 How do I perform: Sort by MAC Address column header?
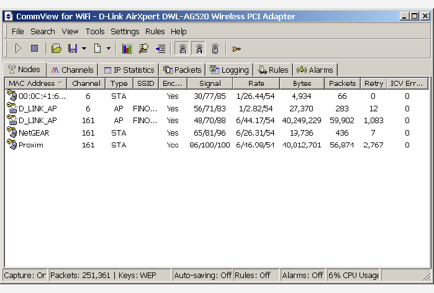coord(36,83)
